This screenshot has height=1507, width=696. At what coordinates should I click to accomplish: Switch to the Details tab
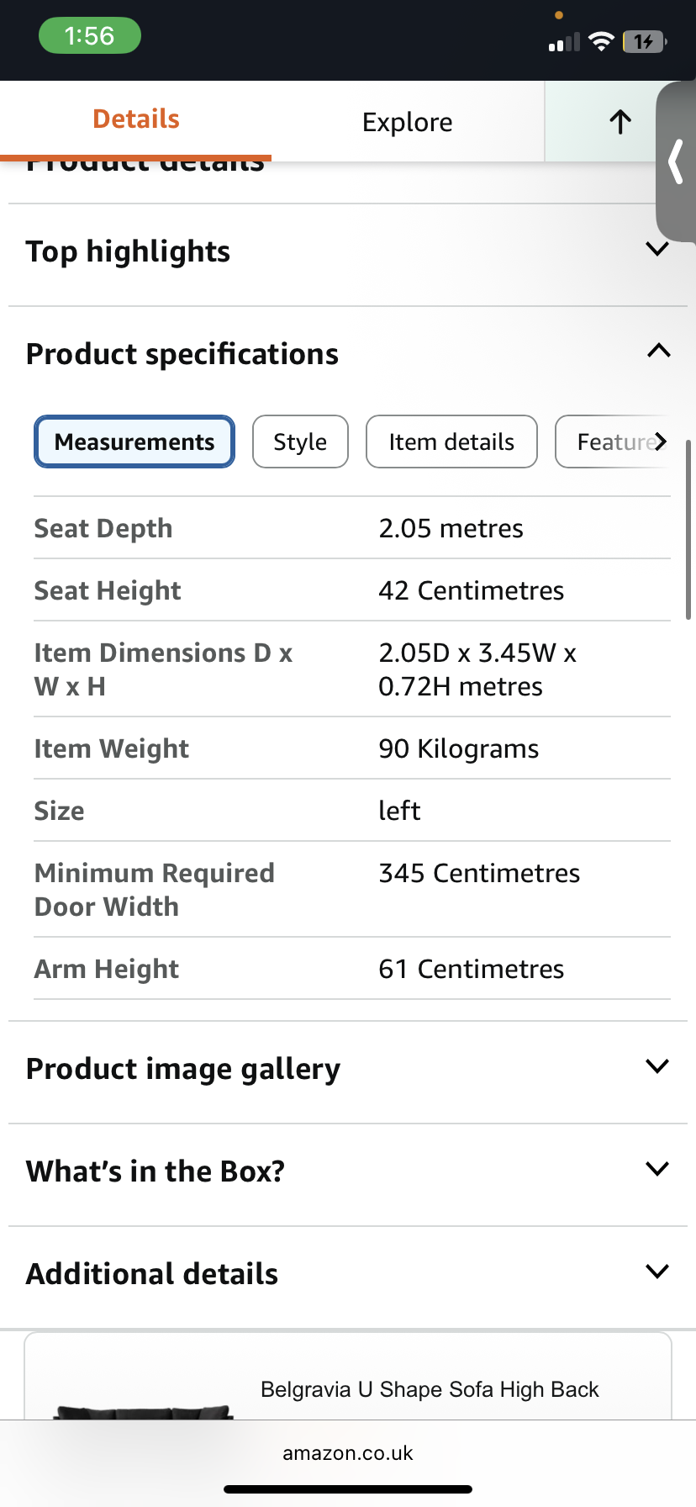pos(136,119)
